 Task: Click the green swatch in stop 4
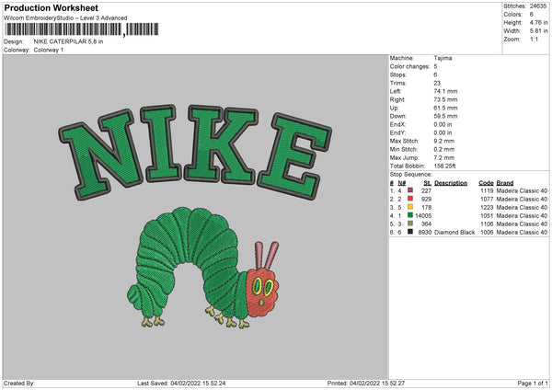[x=410, y=215]
